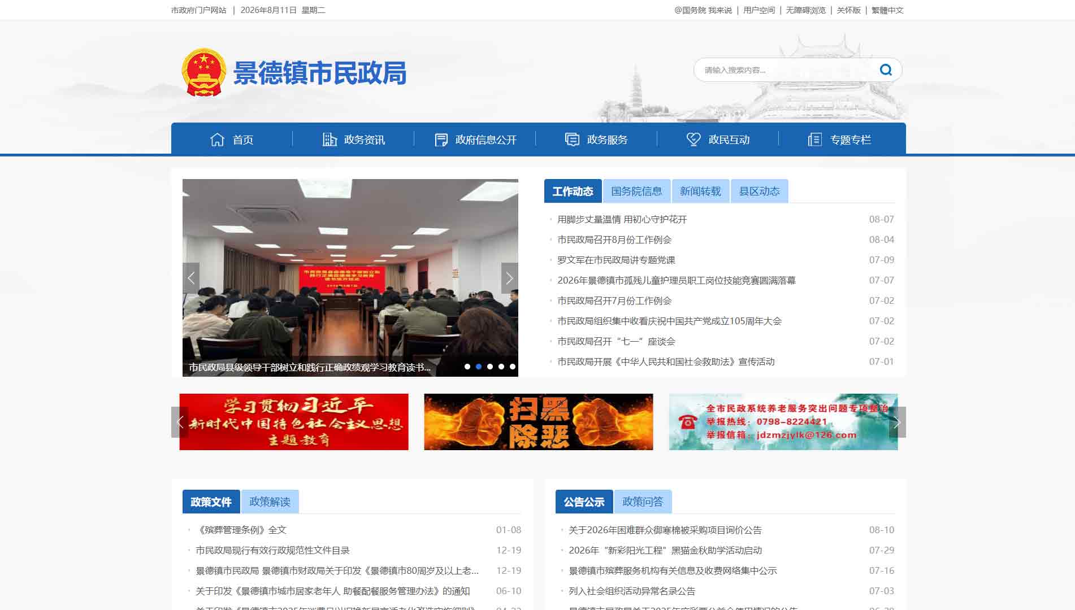Advance to the next slideshow photo
Image resolution: width=1075 pixels, height=610 pixels.
[509, 278]
